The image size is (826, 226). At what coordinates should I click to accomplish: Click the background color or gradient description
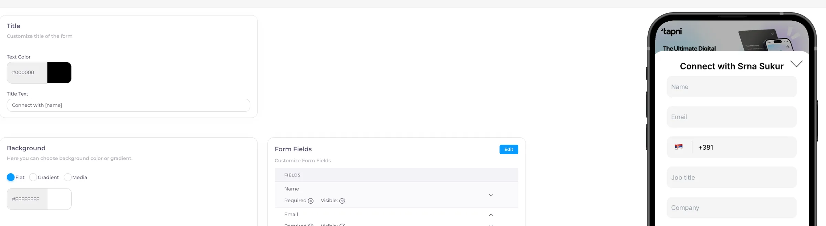tap(70, 159)
